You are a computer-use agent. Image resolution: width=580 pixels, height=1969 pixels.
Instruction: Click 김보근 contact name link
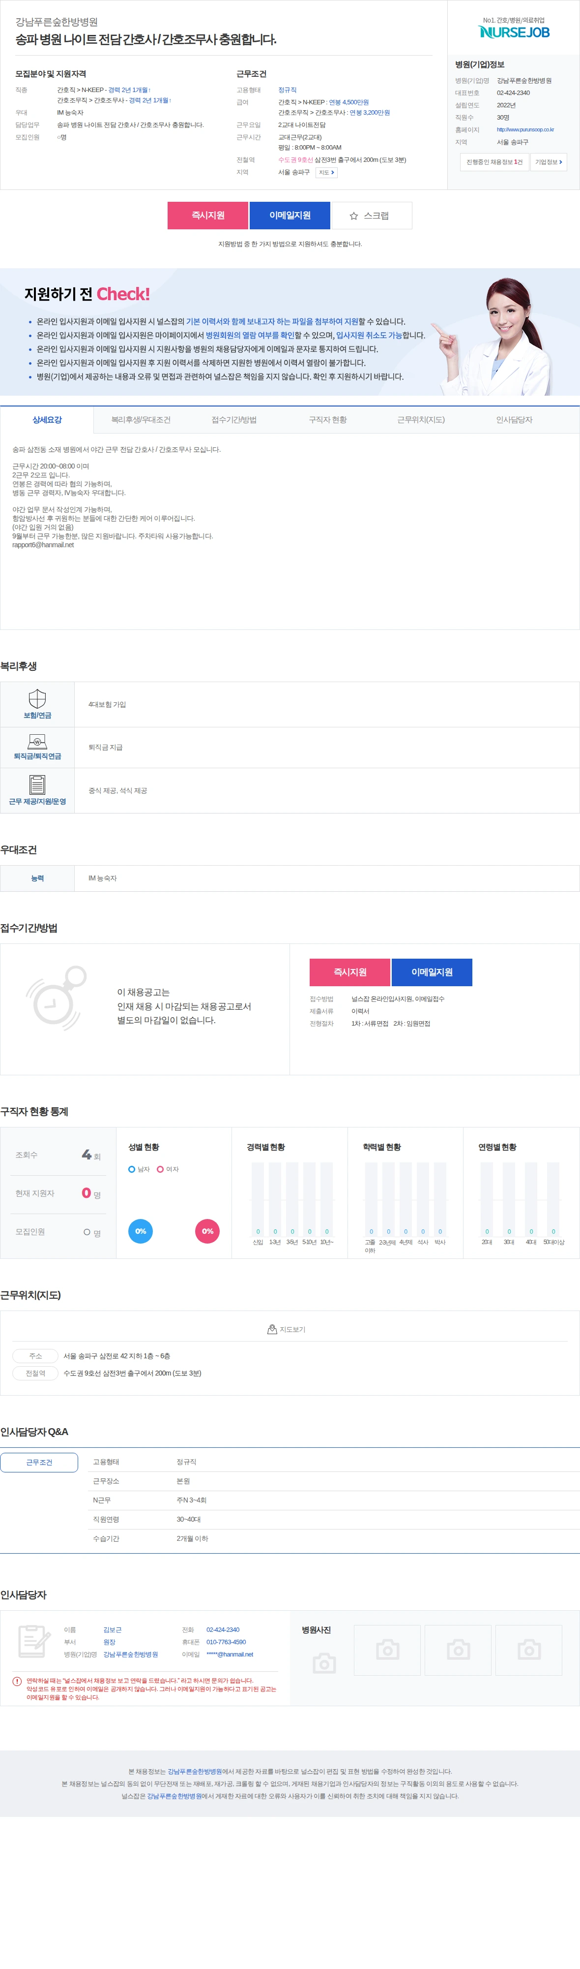112,1629
